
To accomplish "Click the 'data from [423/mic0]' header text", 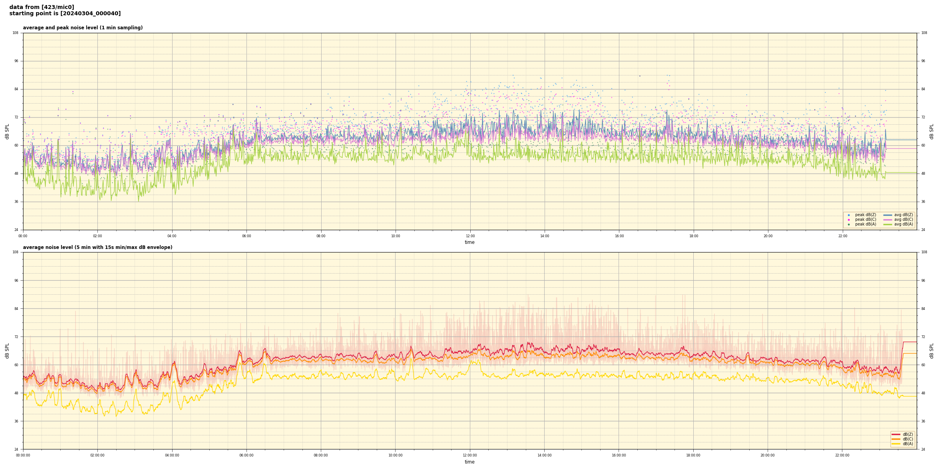I will [x=41, y=7].
